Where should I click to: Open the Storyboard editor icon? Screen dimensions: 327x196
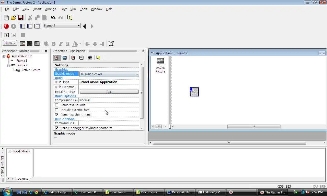point(22,26)
